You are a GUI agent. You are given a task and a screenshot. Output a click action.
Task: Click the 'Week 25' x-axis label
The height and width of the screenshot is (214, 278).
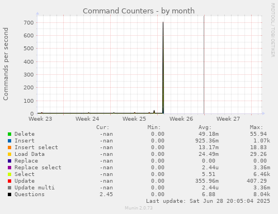click(134, 119)
